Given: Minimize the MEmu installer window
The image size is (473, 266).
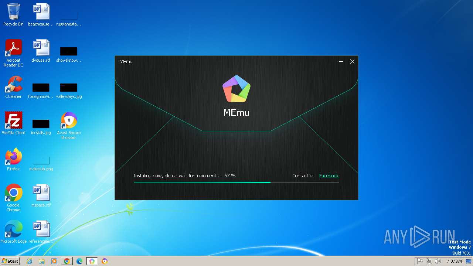Looking at the screenshot, I should click(341, 62).
